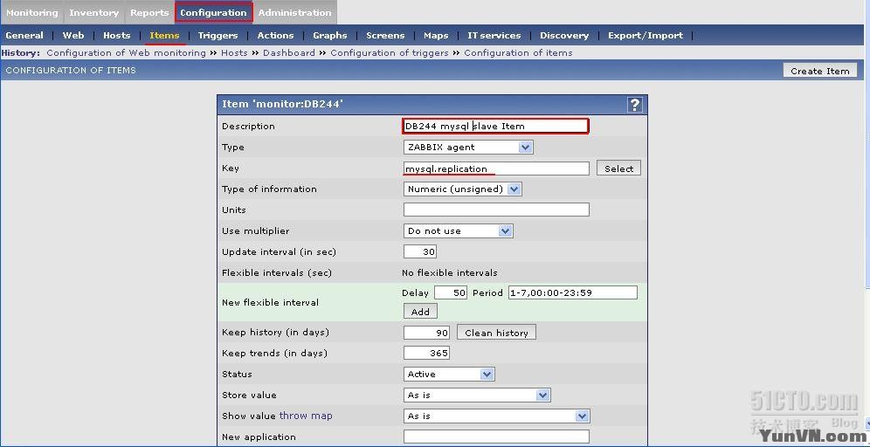Click into the Description input field
The width and height of the screenshot is (870, 447).
[x=495, y=126]
